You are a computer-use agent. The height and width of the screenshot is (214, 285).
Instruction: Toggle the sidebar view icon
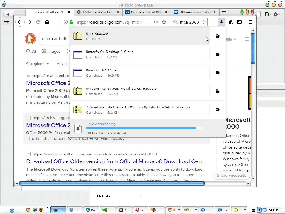[239, 22]
